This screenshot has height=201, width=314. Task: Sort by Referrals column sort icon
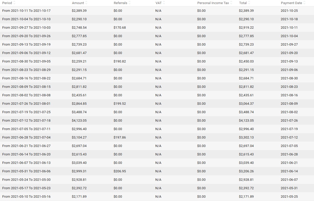[129, 3]
